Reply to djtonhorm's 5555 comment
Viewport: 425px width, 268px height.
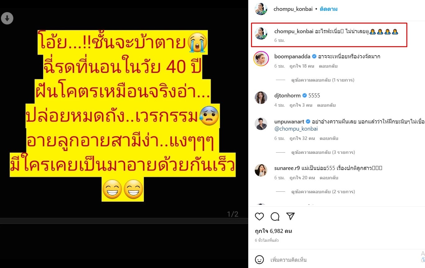[x=326, y=105]
